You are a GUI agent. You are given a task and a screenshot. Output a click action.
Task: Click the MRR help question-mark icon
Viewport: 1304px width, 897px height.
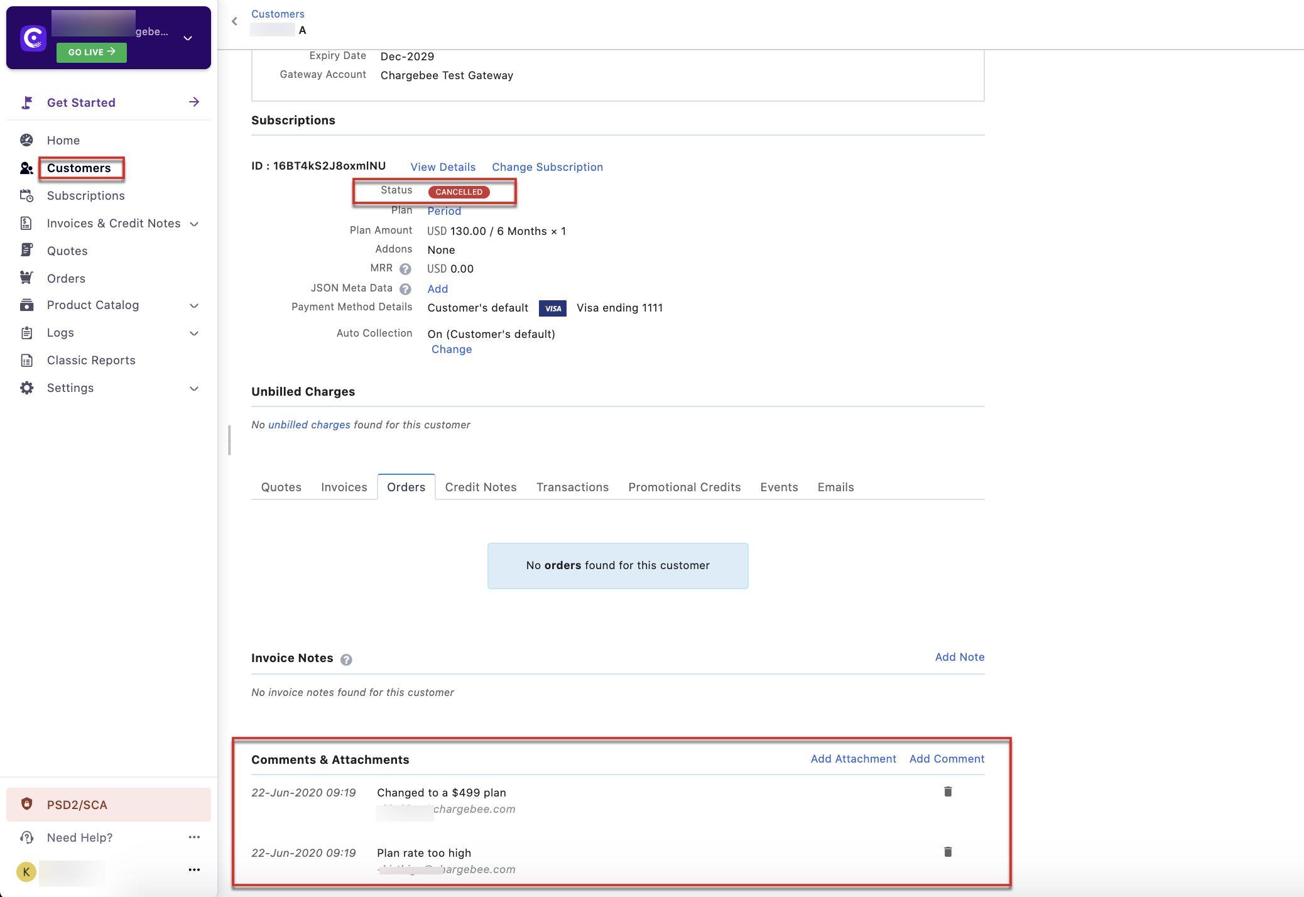[405, 269]
